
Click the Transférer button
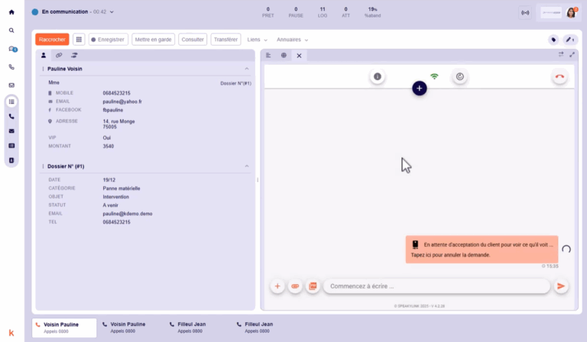click(225, 40)
